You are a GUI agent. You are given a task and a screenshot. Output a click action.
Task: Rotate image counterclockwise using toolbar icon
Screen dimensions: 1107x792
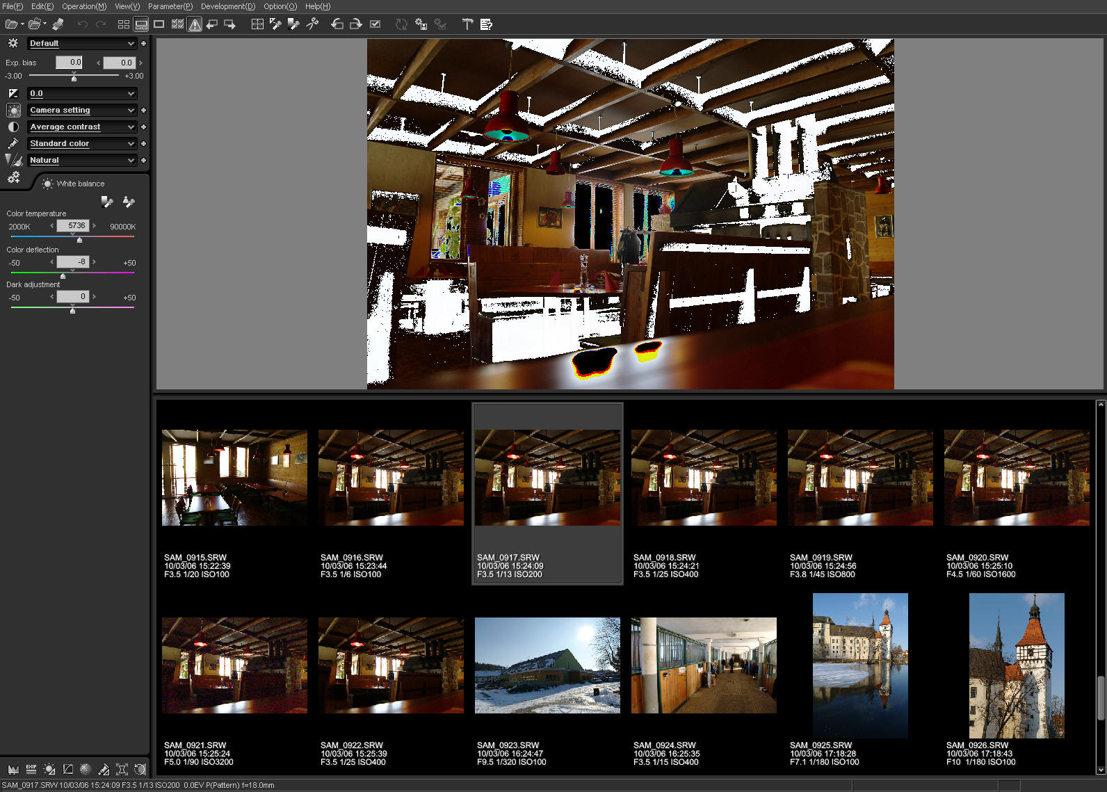point(337,24)
